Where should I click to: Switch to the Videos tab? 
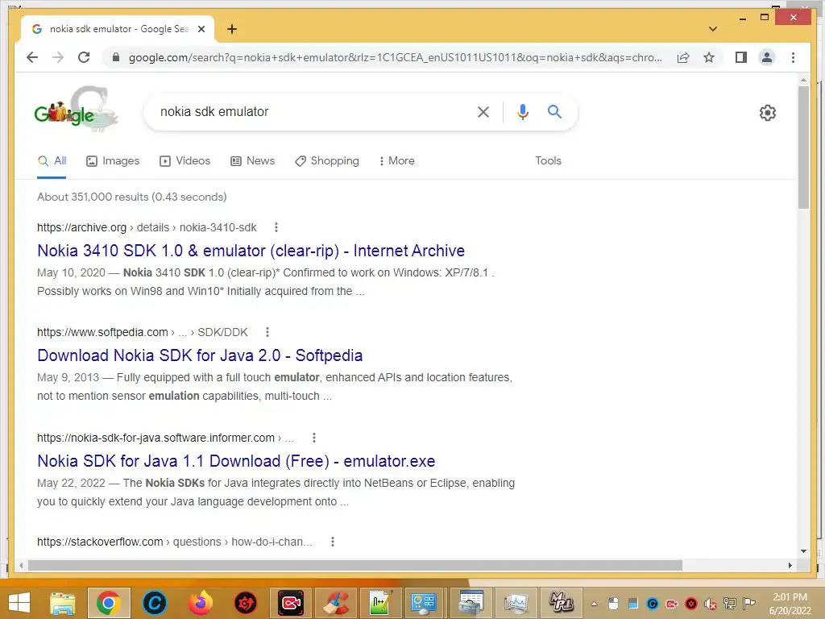pyautogui.click(x=184, y=161)
